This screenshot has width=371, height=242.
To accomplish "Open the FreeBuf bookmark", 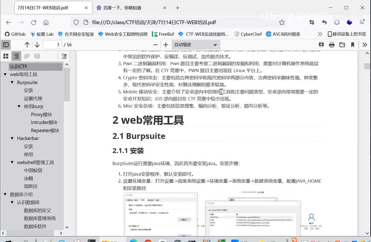I will [x=163, y=34].
